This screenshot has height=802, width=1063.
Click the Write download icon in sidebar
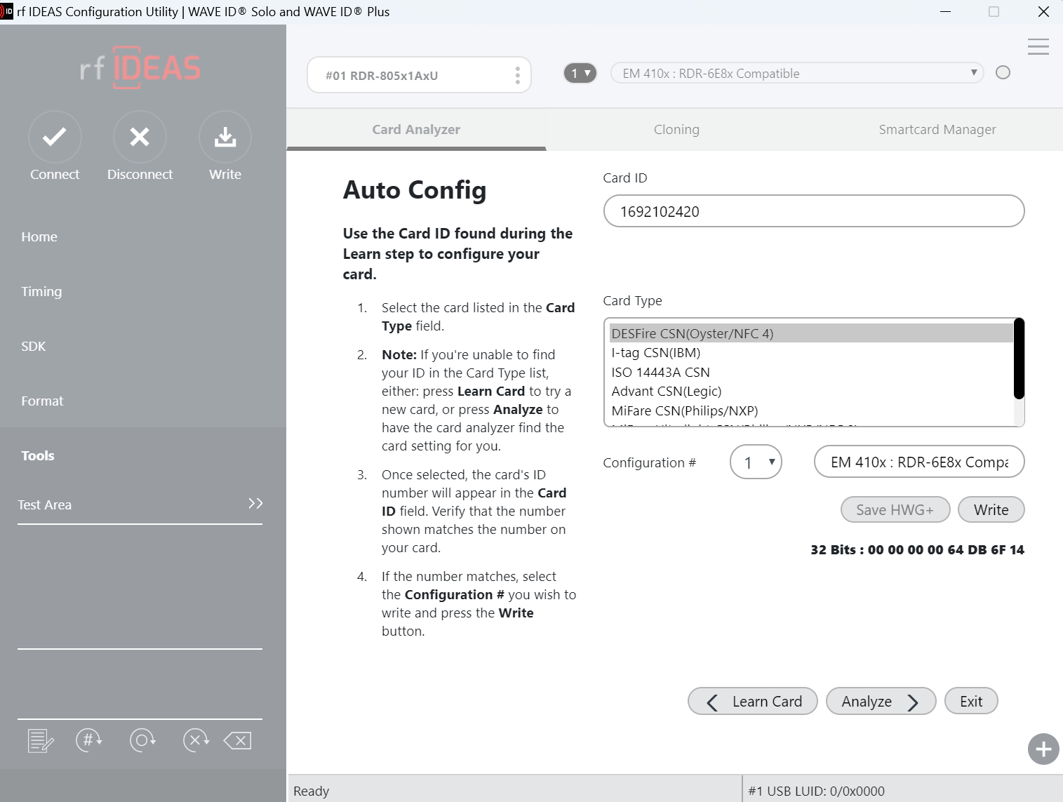pyautogui.click(x=225, y=137)
